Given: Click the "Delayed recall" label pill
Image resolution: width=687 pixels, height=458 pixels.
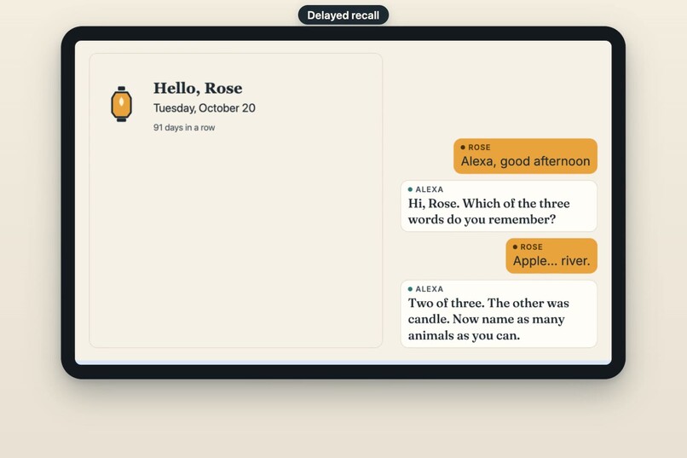Looking at the screenshot, I should pyautogui.click(x=343, y=15).
